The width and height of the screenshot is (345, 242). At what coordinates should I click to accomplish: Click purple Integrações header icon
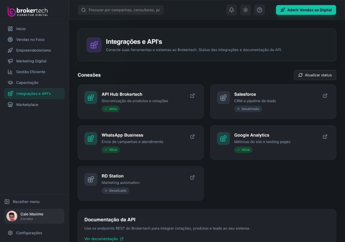[94, 45]
